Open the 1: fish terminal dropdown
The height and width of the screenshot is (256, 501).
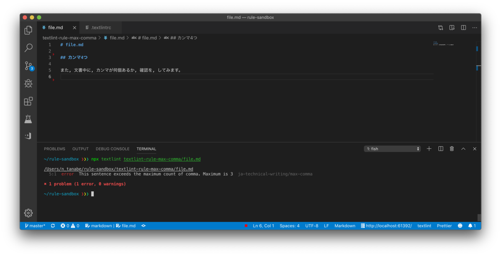click(x=392, y=149)
